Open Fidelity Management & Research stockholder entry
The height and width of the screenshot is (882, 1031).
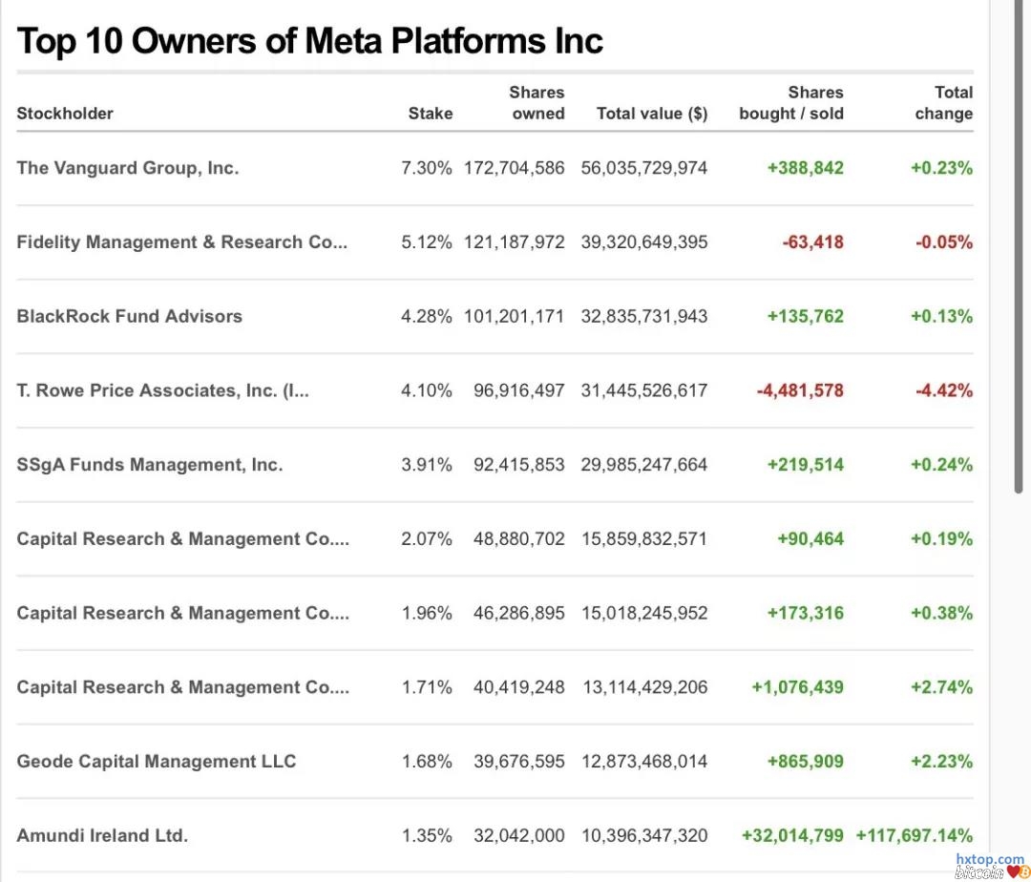(x=181, y=242)
